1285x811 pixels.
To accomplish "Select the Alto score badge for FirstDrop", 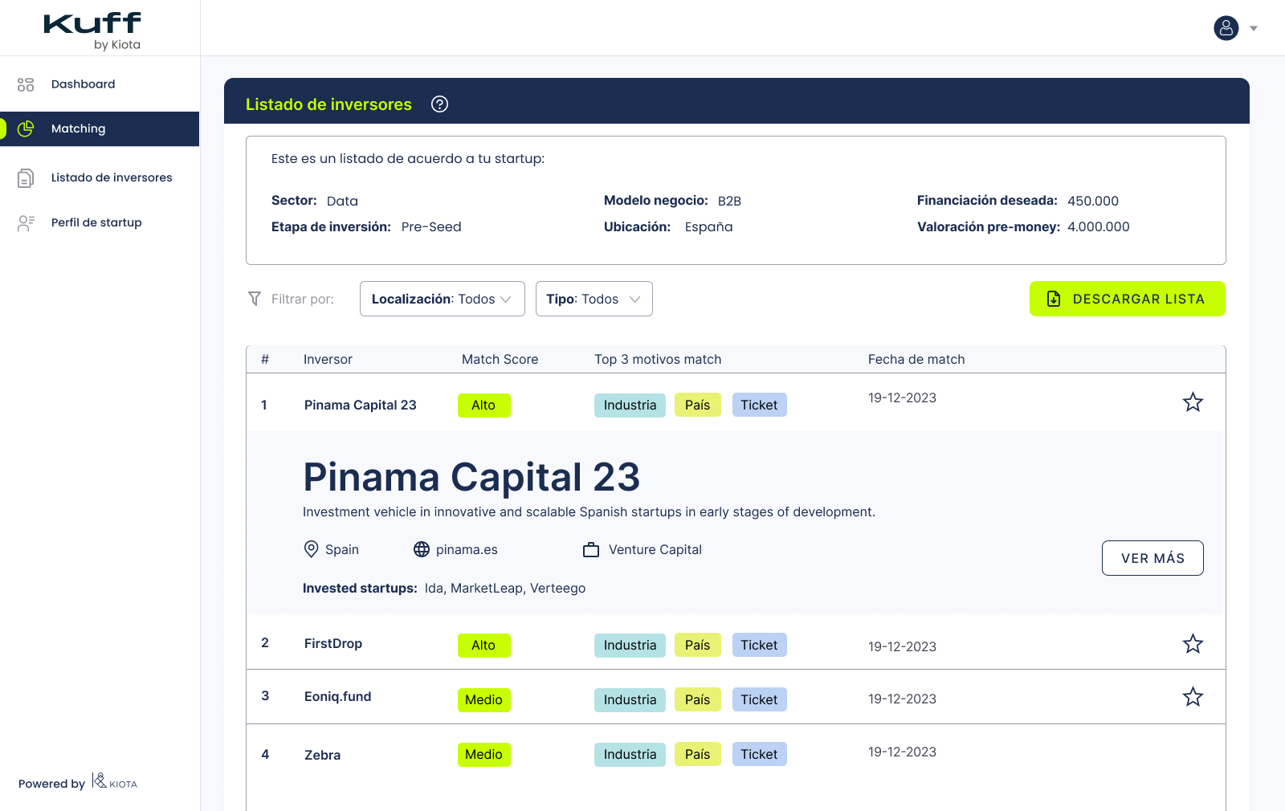I will [483, 646].
